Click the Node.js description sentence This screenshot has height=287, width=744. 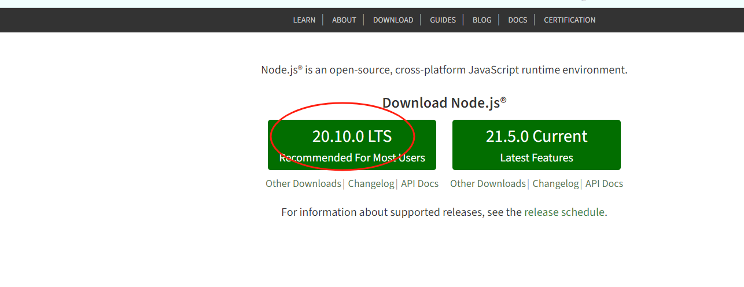(x=444, y=70)
